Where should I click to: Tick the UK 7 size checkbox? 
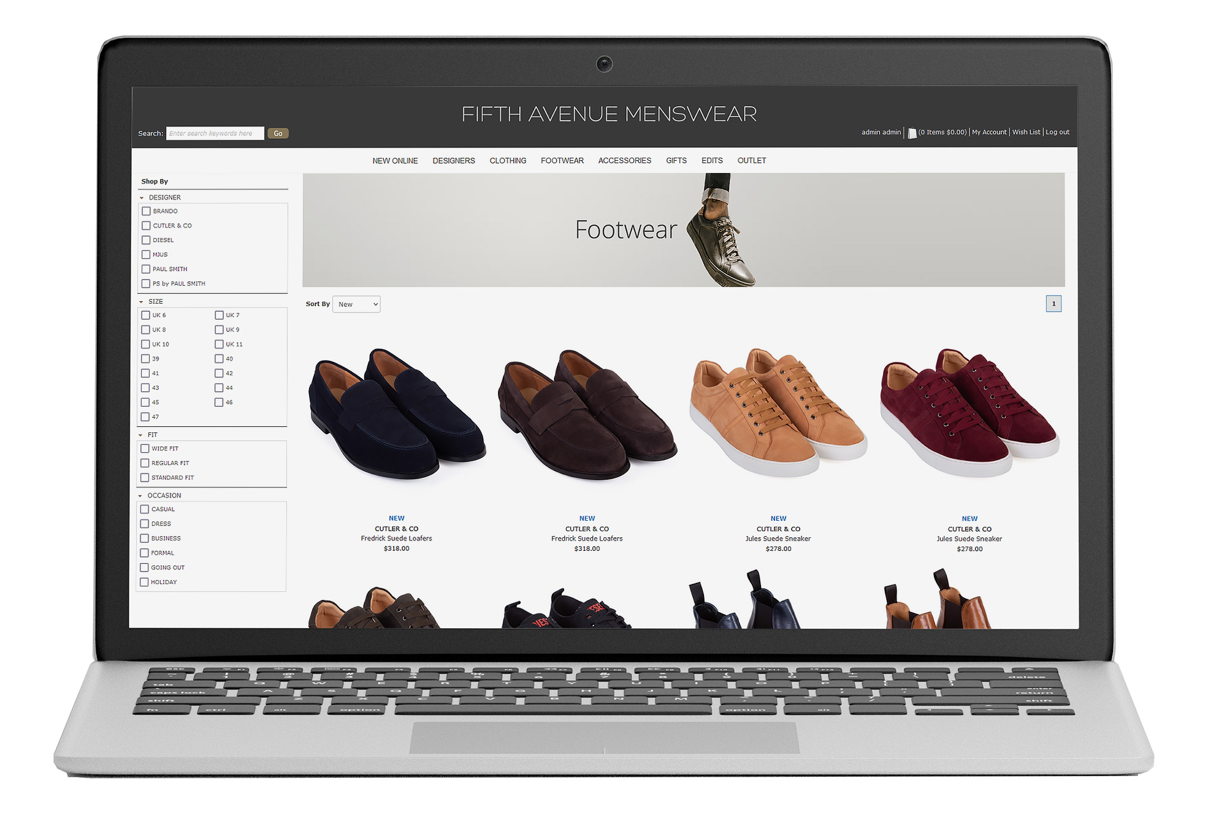point(219,315)
